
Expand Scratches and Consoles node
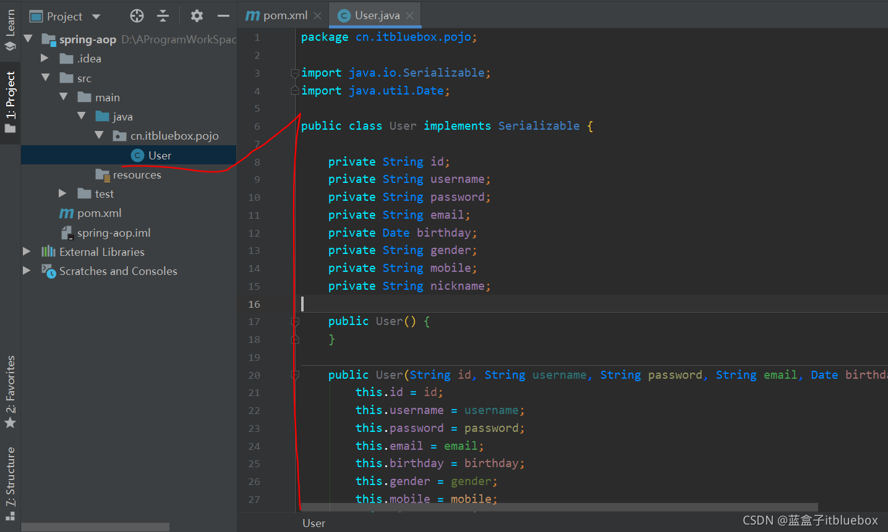pyautogui.click(x=27, y=271)
